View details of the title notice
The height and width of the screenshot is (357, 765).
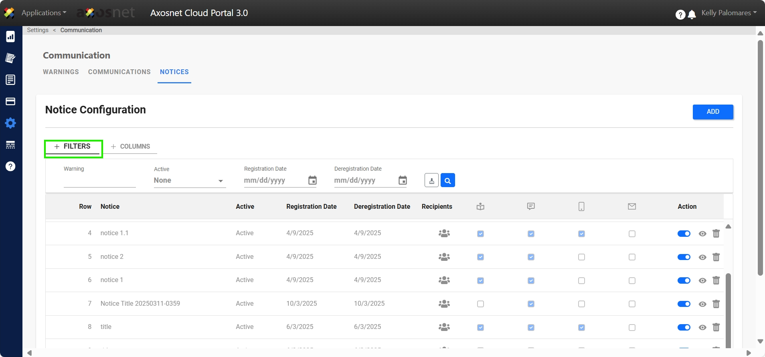pyautogui.click(x=702, y=327)
